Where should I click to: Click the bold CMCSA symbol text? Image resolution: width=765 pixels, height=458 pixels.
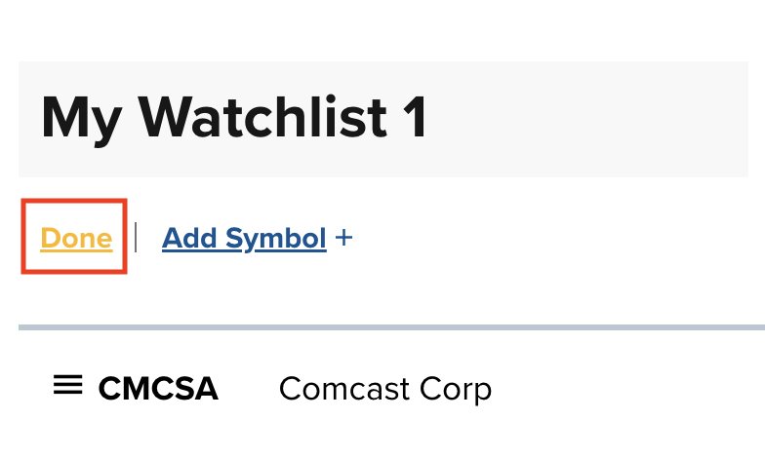click(x=158, y=388)
